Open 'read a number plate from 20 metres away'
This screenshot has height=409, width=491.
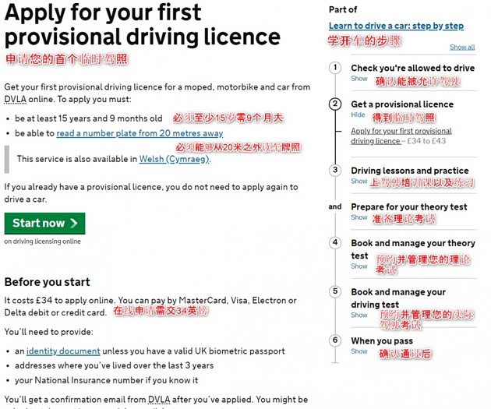[x=140, y=133]
